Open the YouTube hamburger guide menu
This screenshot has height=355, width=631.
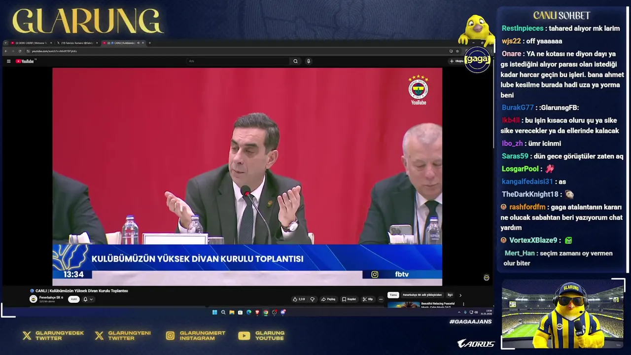pyautogui.click(x=8, y=61)
